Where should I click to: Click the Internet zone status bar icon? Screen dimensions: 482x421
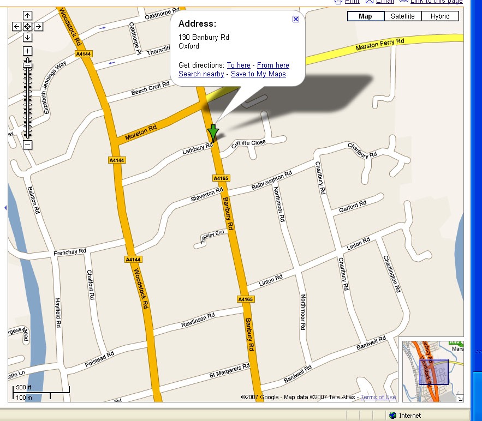(x=392, y=415)
